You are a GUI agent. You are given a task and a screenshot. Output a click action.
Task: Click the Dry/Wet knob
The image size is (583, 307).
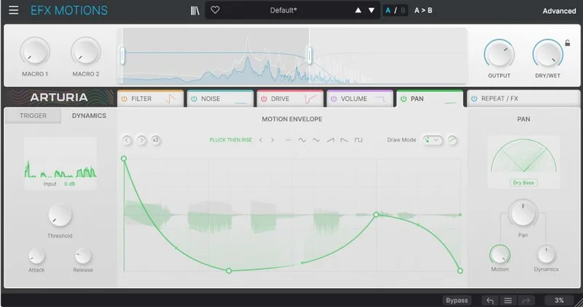coord(548,54)
